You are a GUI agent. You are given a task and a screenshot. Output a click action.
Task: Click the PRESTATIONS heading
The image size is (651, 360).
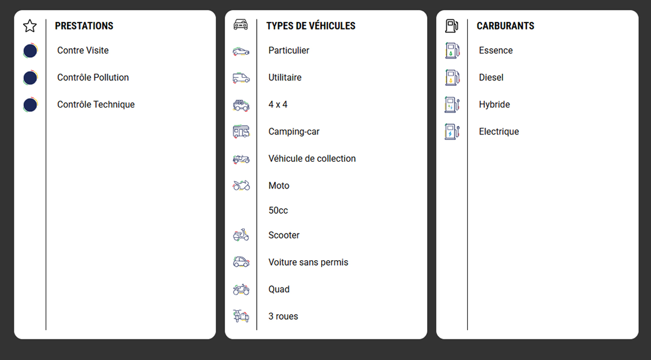click(x=84, y=26)
